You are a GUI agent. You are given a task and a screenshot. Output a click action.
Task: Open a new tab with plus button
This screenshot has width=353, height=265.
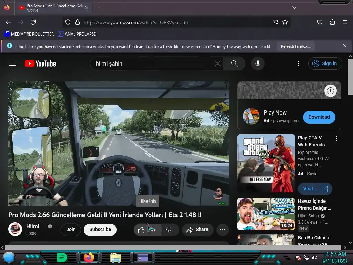(x=100, y=8)
